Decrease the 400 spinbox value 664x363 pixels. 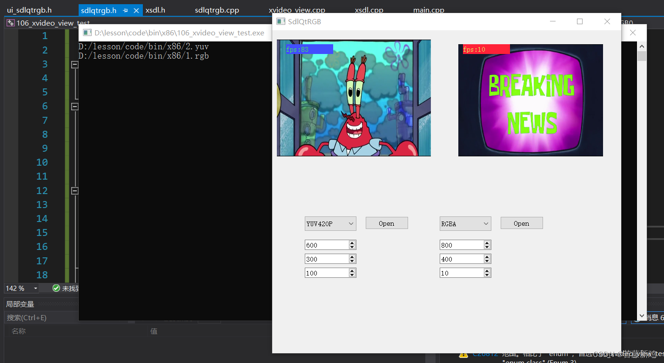487,261
